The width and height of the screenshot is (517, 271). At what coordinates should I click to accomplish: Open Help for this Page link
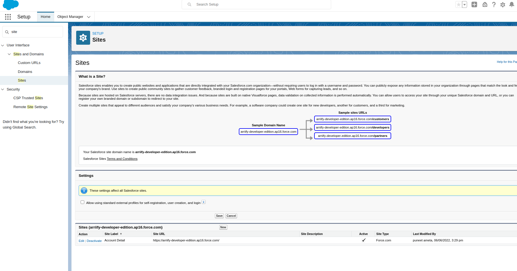pyautogui.click(x=507, y=62)
